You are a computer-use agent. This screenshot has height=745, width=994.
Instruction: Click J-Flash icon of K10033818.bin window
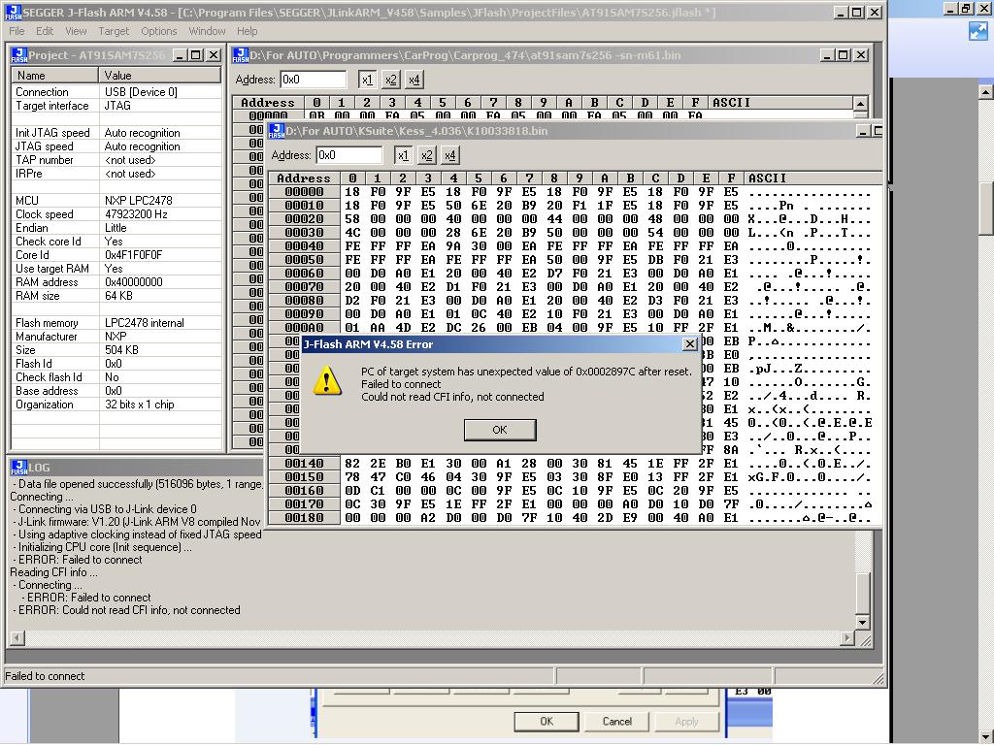[277, 131]
